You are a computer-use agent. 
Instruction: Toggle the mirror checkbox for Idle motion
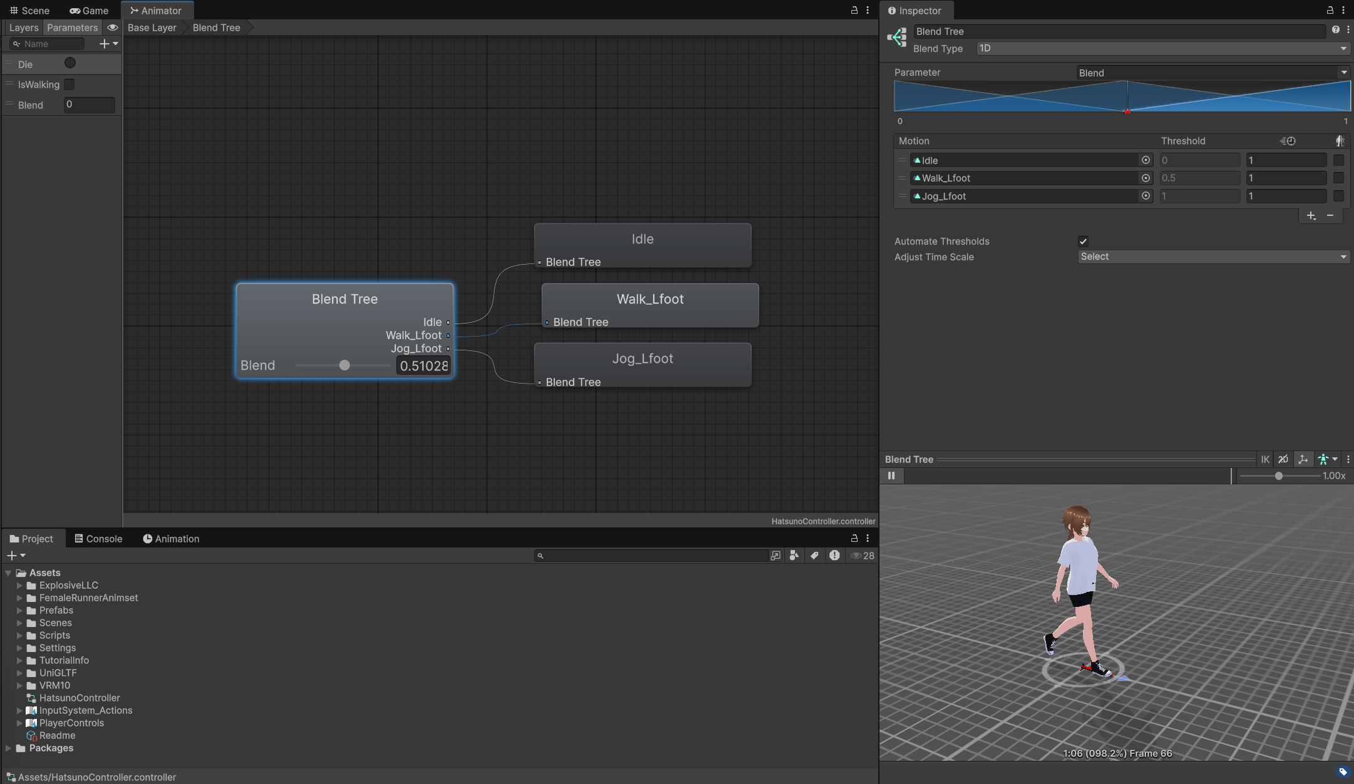(1338, 160)
